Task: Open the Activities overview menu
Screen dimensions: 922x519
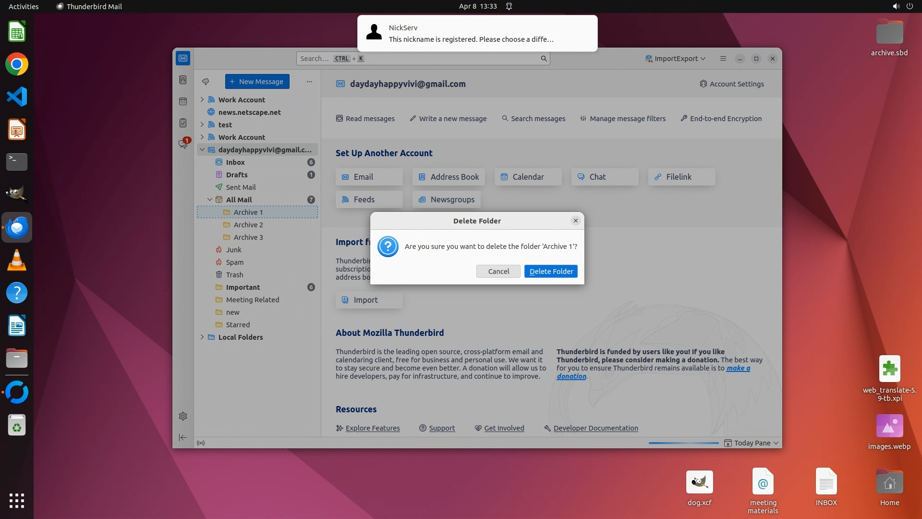Action: [24, 6]
